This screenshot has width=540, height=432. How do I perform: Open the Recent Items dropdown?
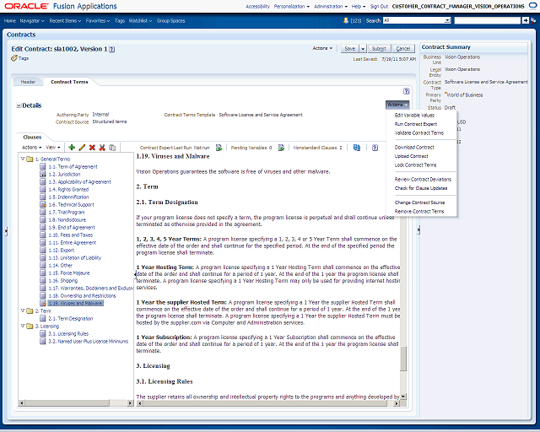coord(65,20)
